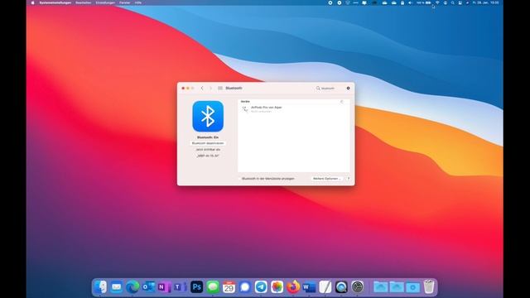Viewport: 530px width, 298px height.
Task: Open Microsoft Edge from the Dock
Action: (x=132, y=287)
